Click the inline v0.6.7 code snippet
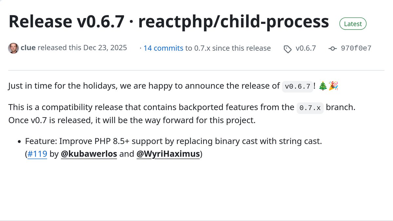 [x=297, y=86]
